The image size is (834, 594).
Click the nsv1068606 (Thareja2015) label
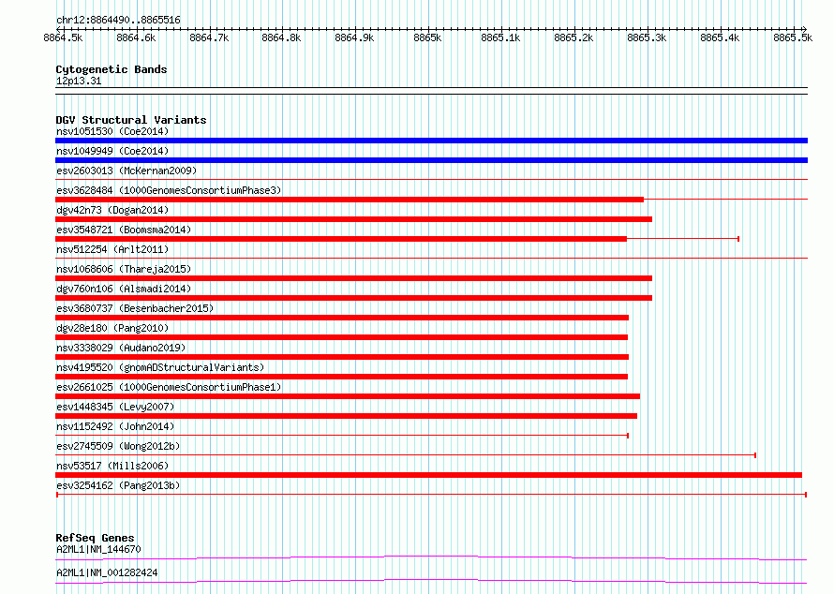[124, 269]
